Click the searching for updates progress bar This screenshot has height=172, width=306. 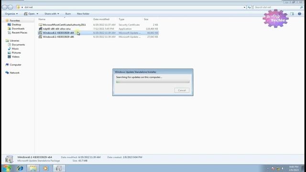click(153, 82)
